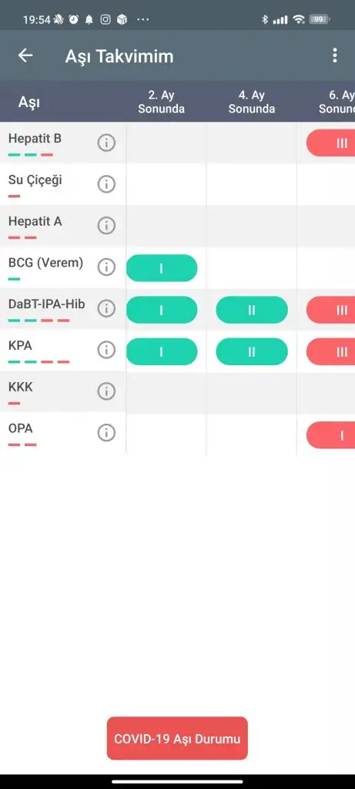Tap the Instagram notification icon in status bar
Screen dimensions: 355x789
(105, 19)
